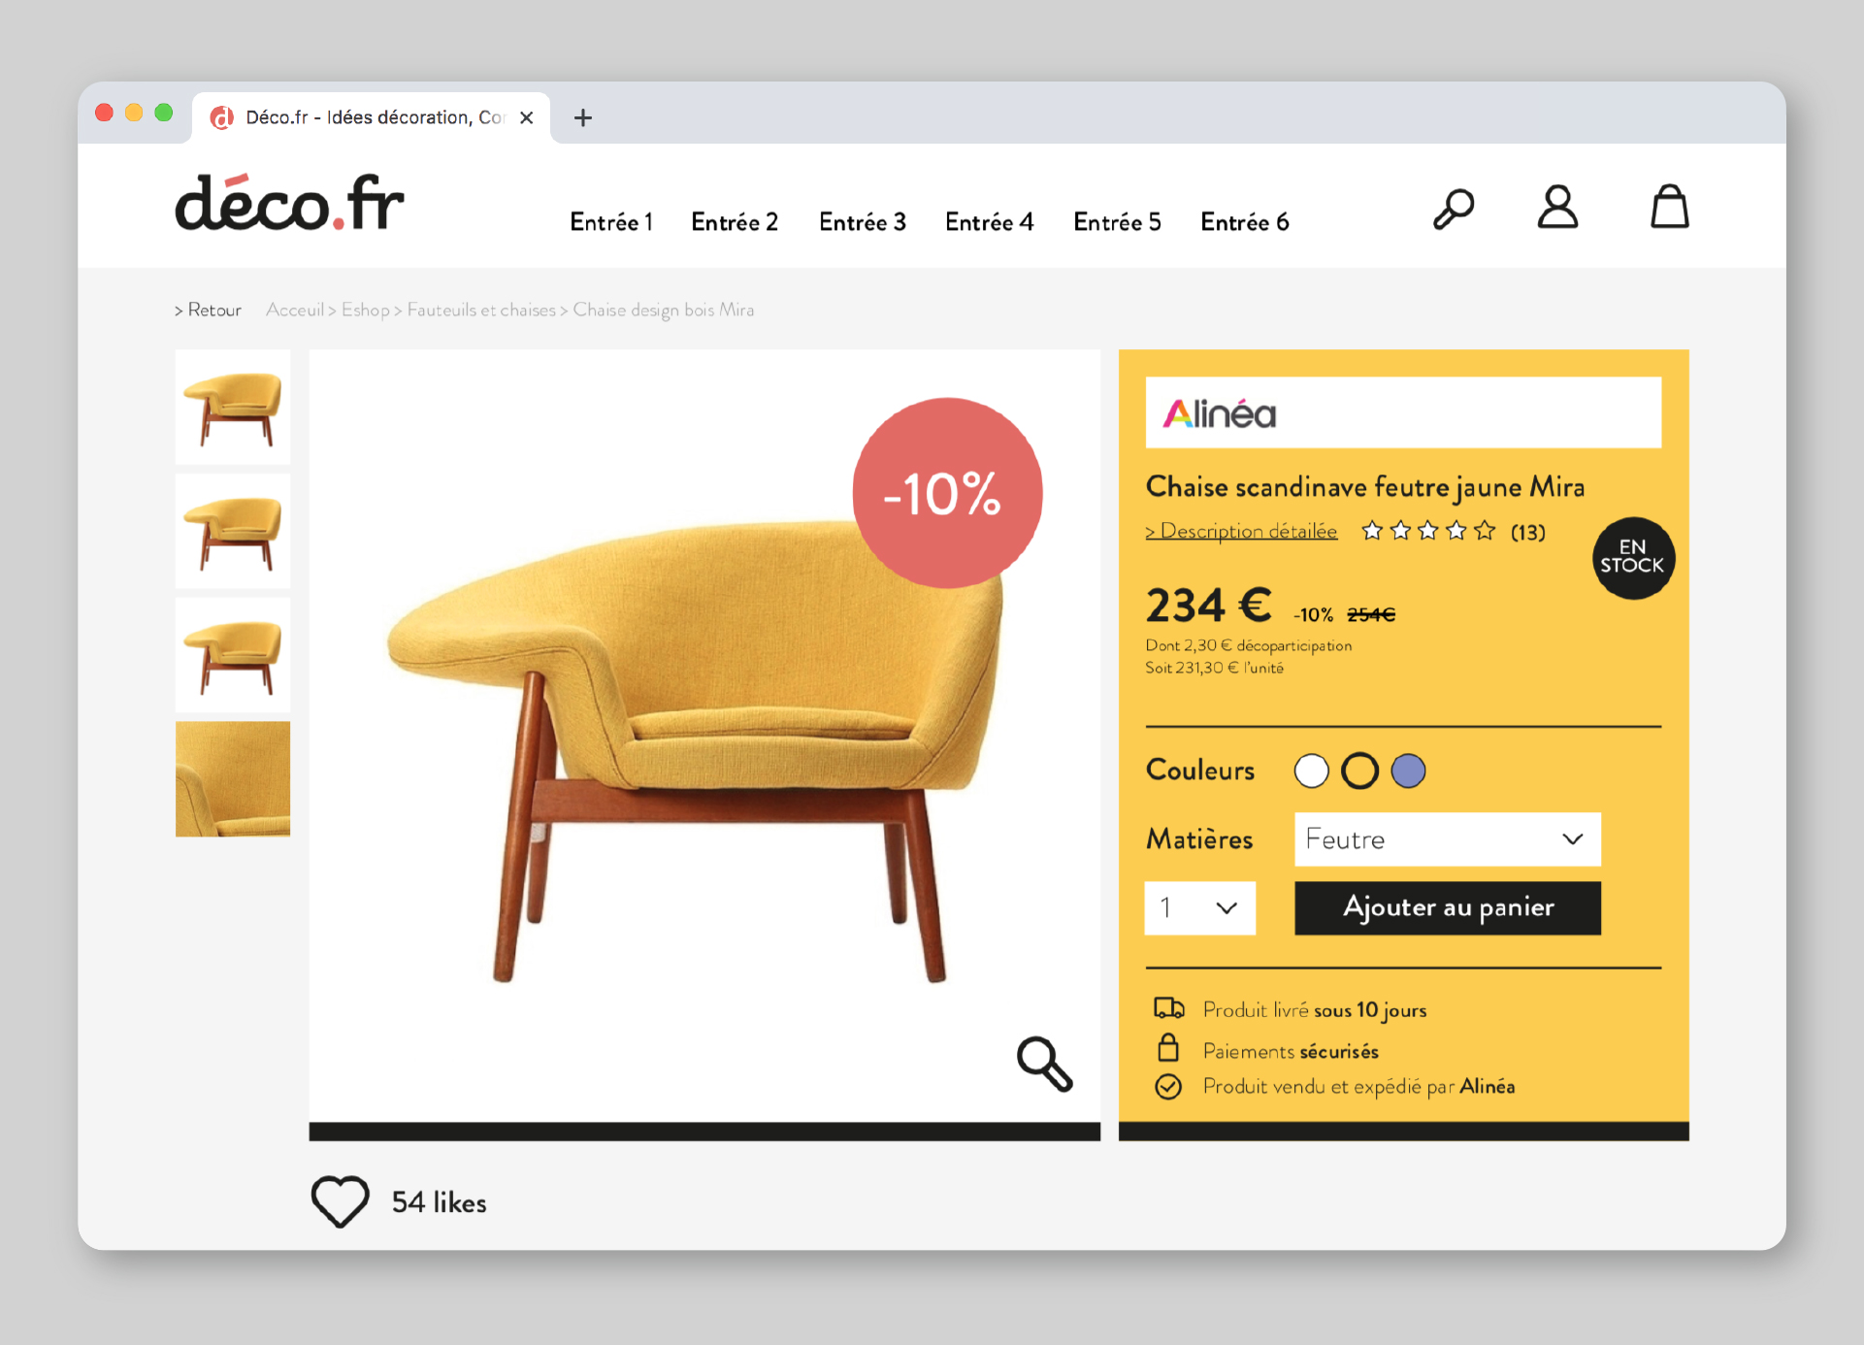
Task: Open the shopping bag cart icon
Action: click(x=1670, y=207)
